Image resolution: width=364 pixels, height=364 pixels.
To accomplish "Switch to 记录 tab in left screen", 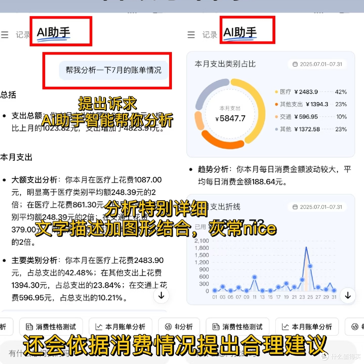I will [23, 35].
